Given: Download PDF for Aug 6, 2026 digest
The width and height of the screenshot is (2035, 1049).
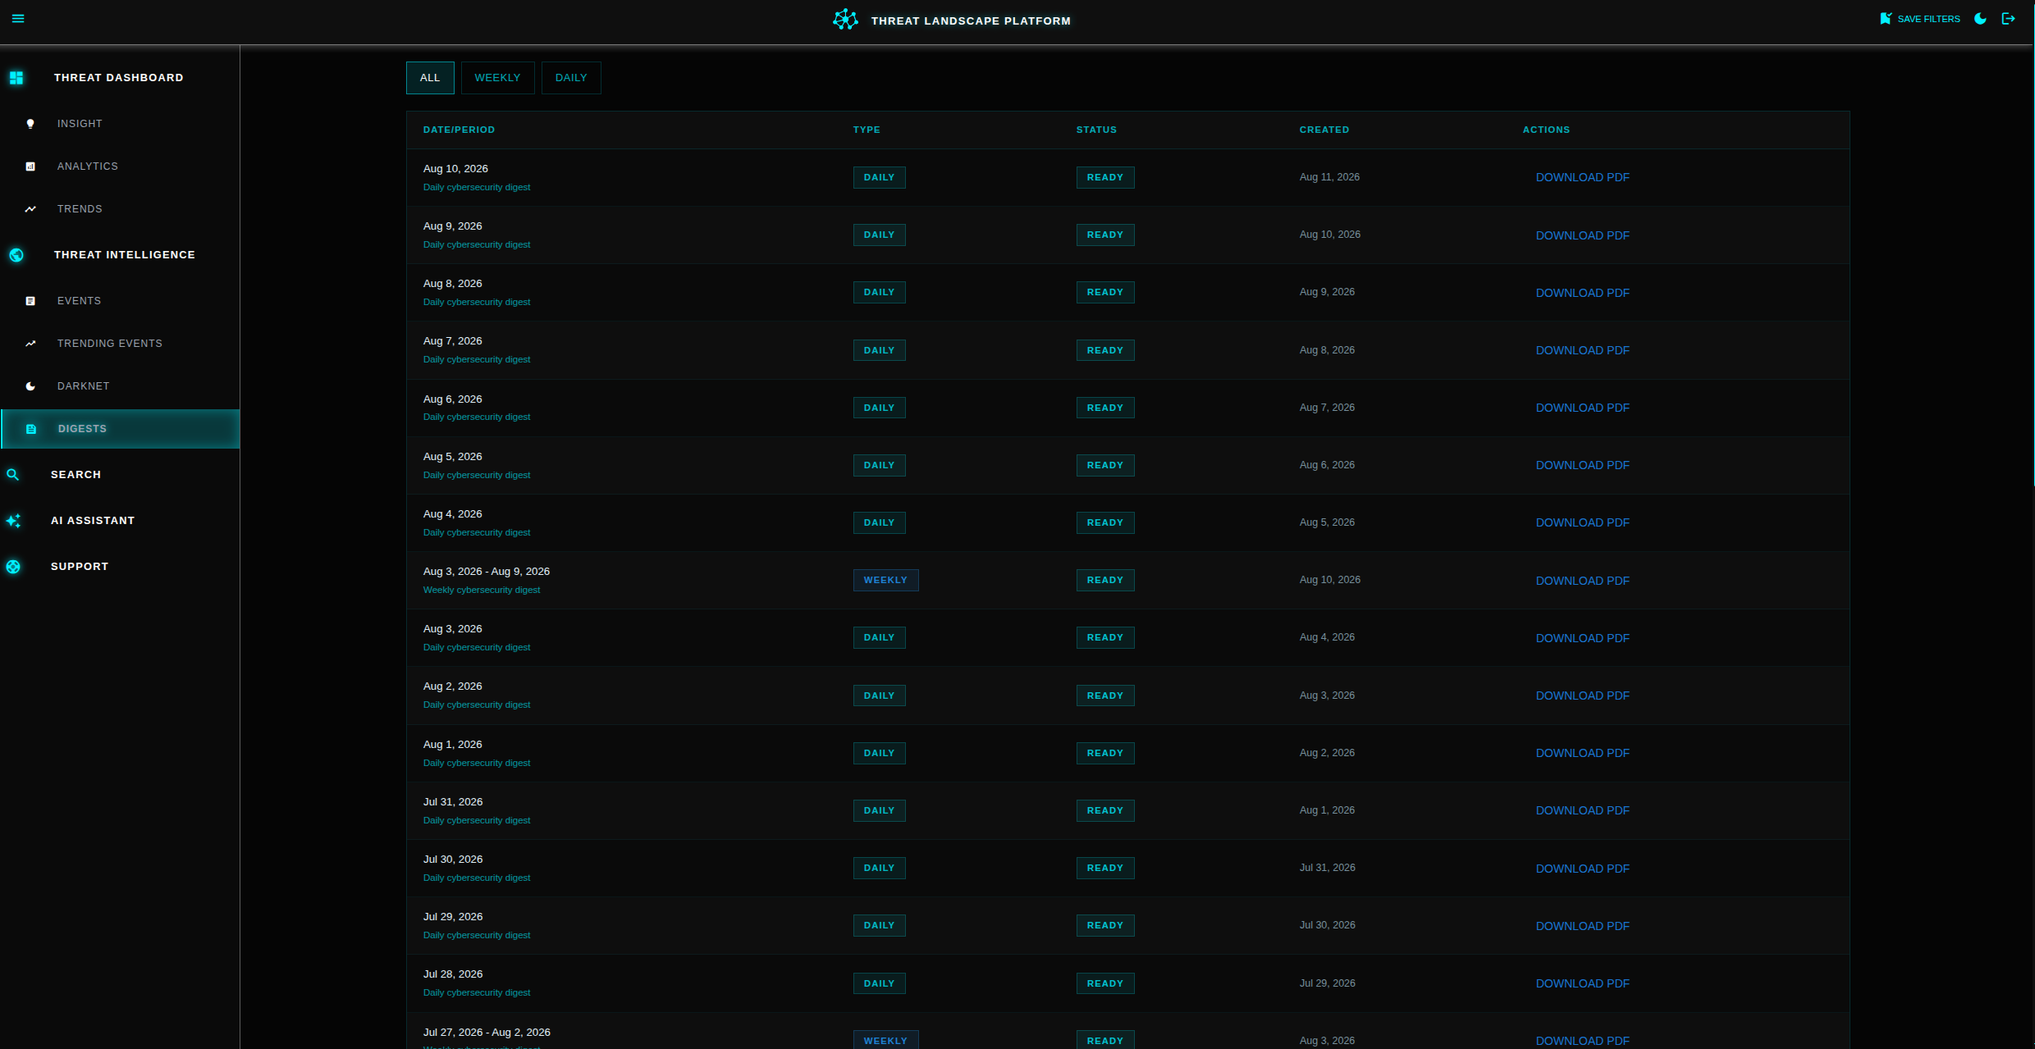Looking at the screenshot, I should coord(1582,408).
